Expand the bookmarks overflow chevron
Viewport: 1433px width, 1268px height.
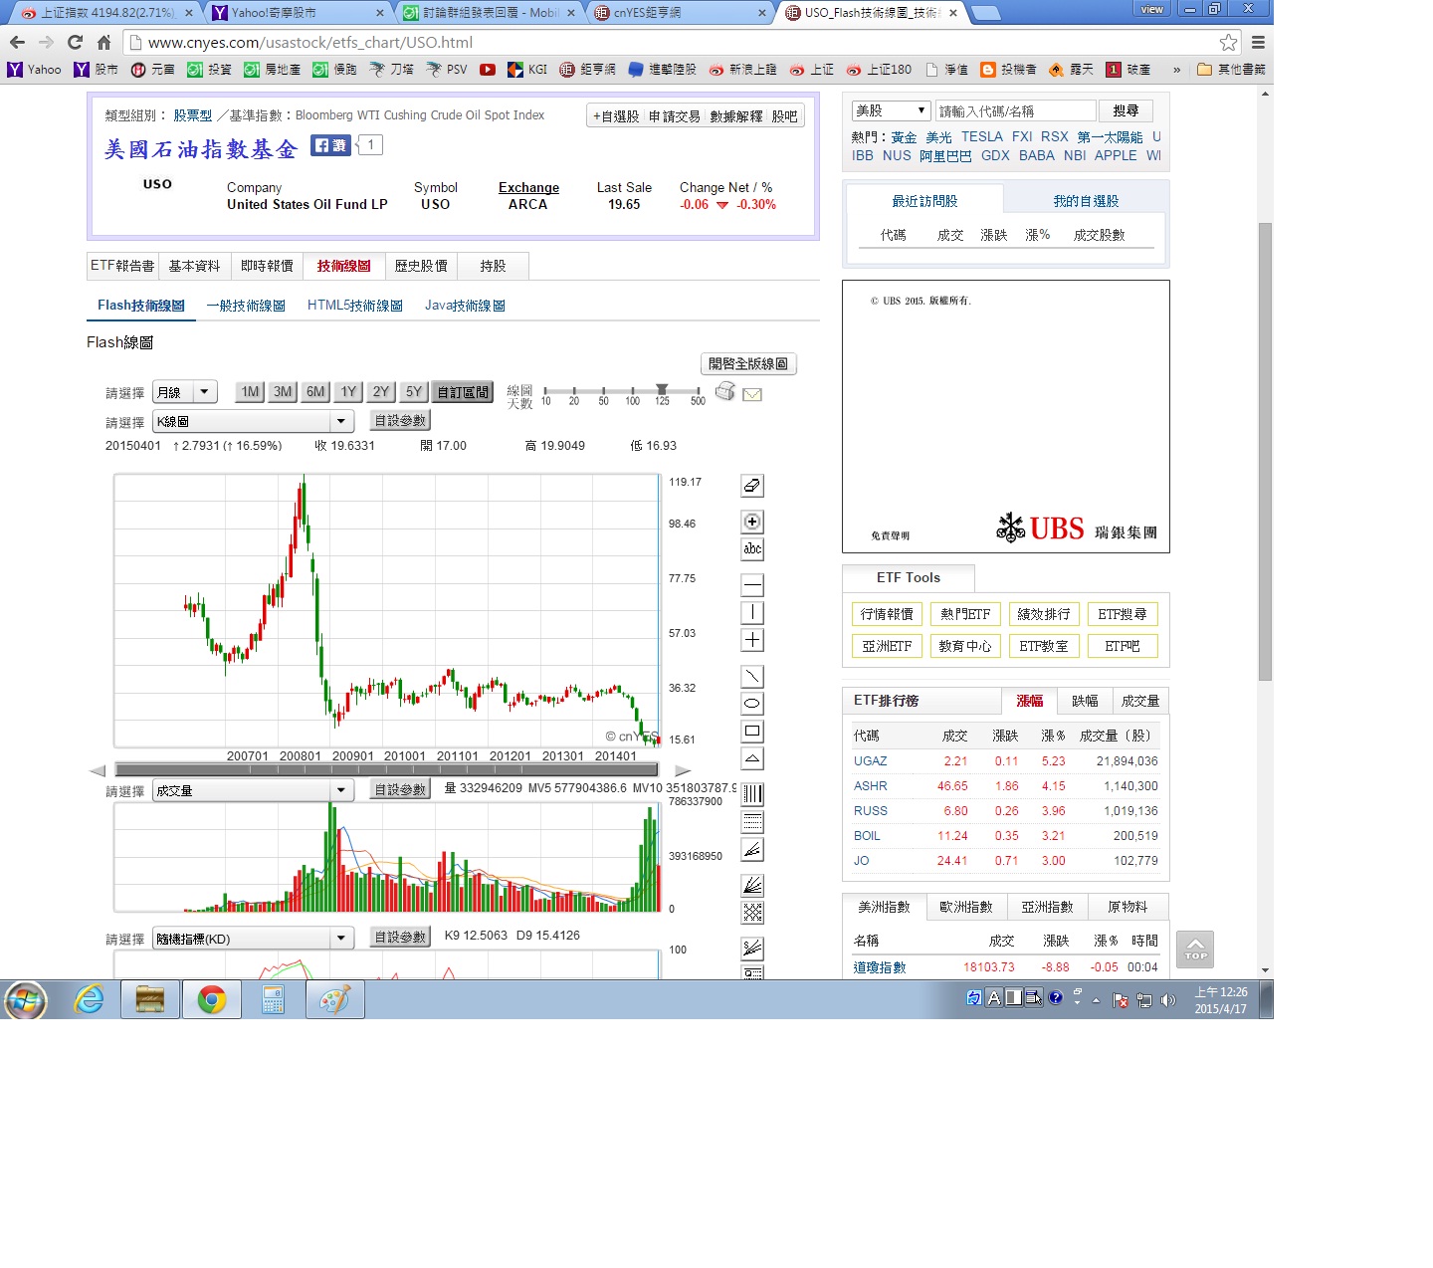click(x=1177, y=70)
